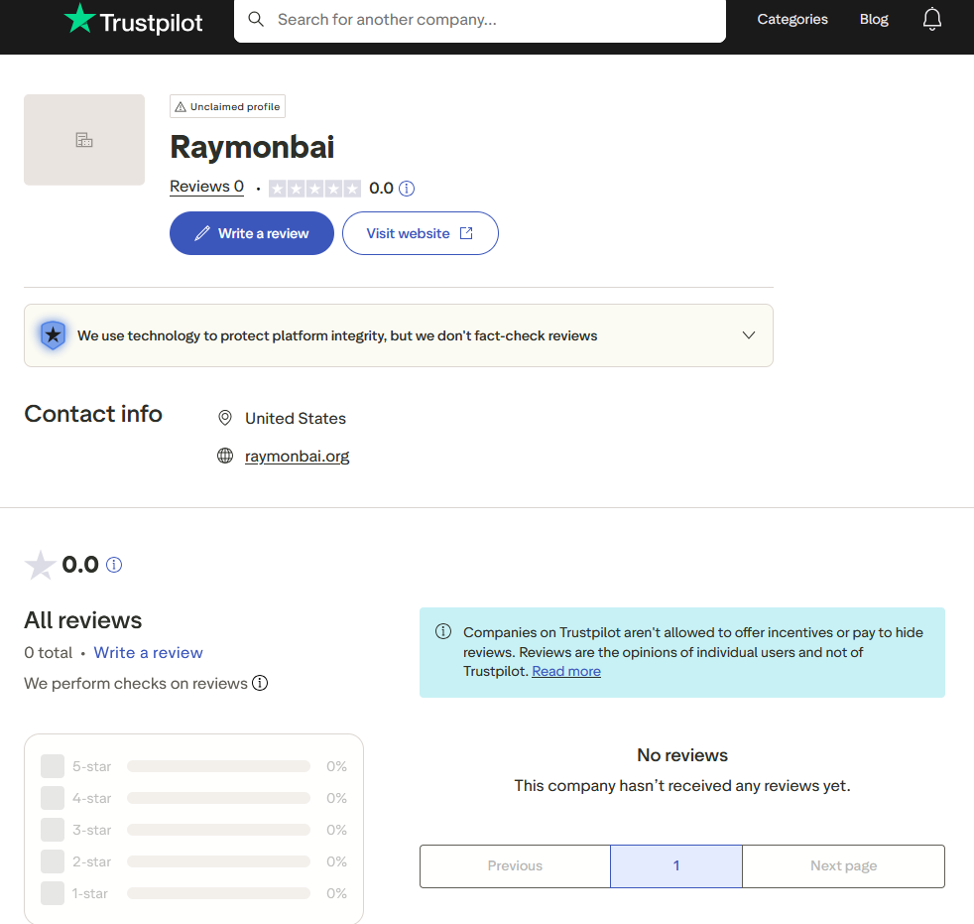Click the shield star integrity icon
The width and height of the screenshot is (974, 924).
53,335
